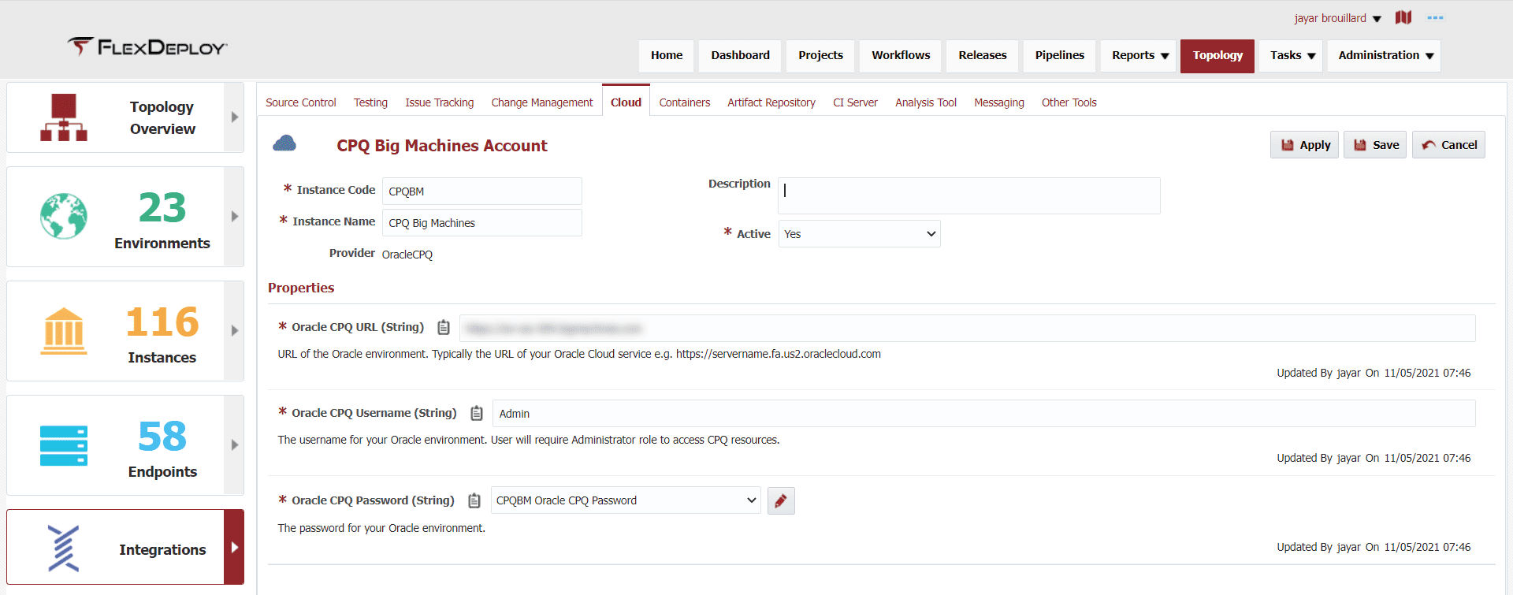Click the OracleCPQ provider text
The image size is (1513, 595).
407,255
